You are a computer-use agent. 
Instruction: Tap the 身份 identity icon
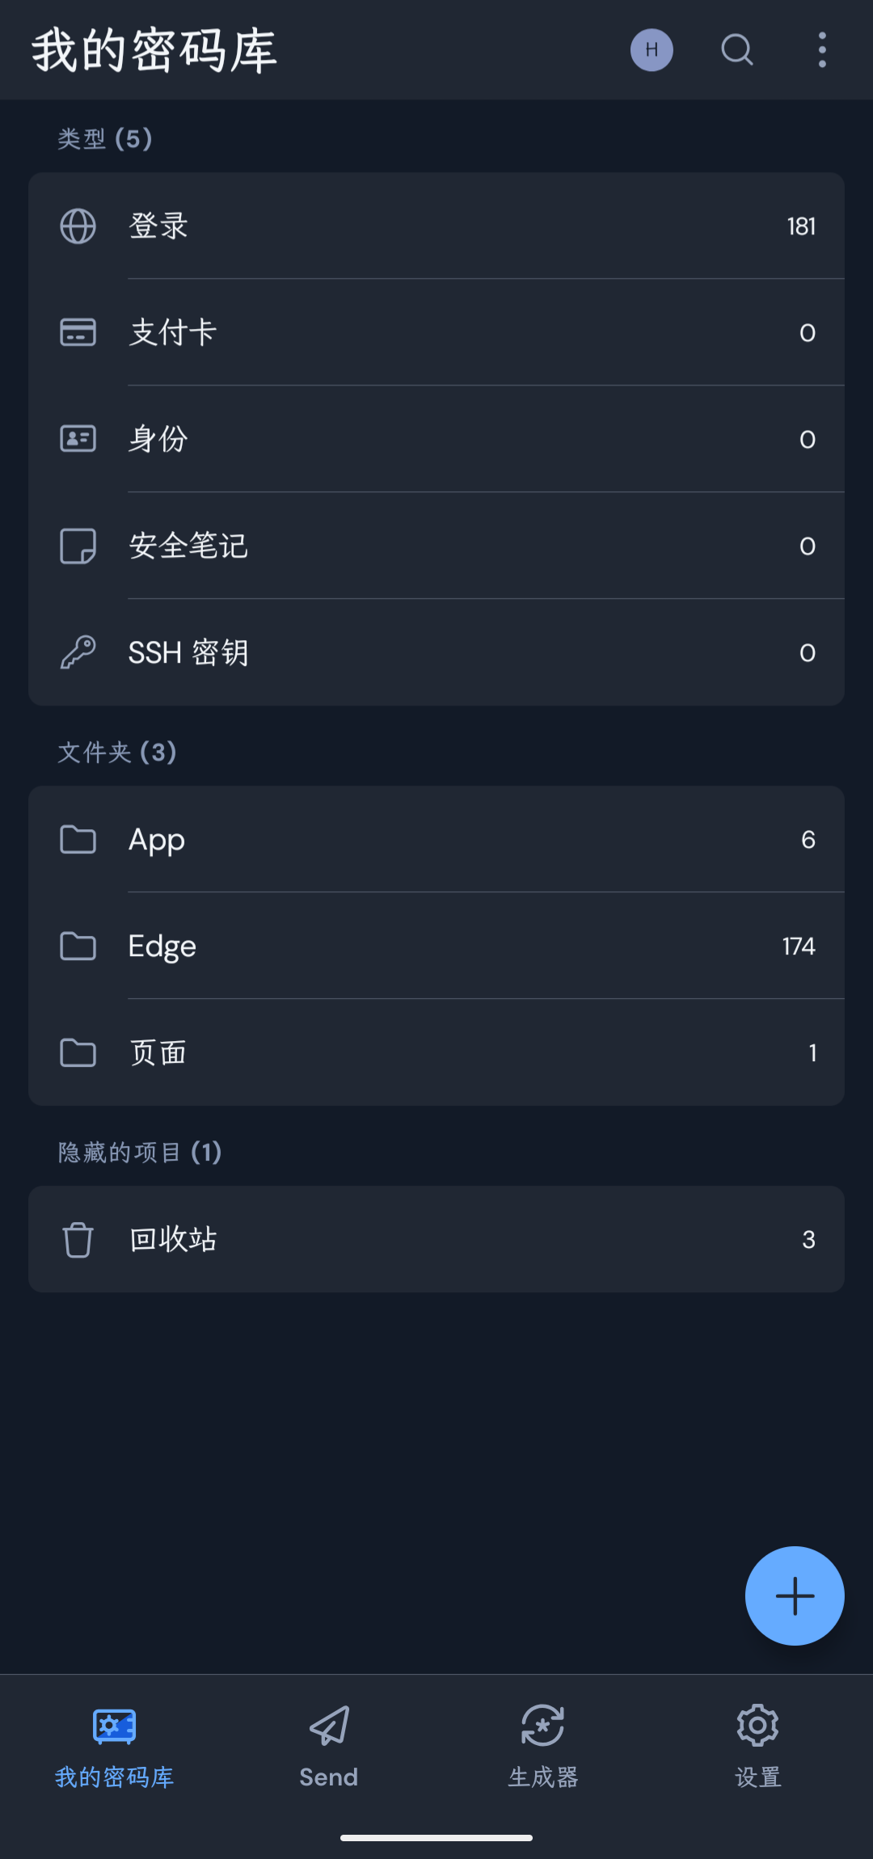(78, 439)
